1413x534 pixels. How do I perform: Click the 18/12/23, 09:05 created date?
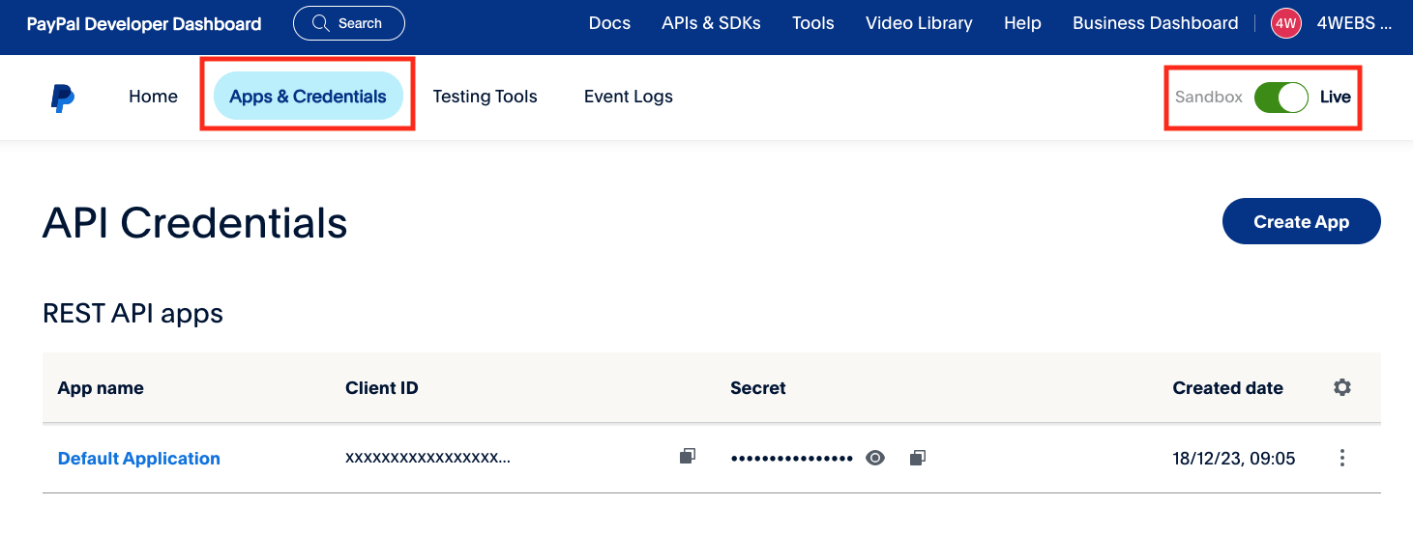tap(1233, 458)
